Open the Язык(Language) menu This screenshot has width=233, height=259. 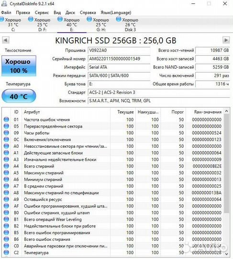point(116,12)
